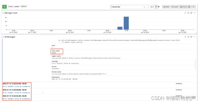The image size is (200, 103).
Task: Click localhost source in the 12:28:39.468 row
Action: click(179, 84)
